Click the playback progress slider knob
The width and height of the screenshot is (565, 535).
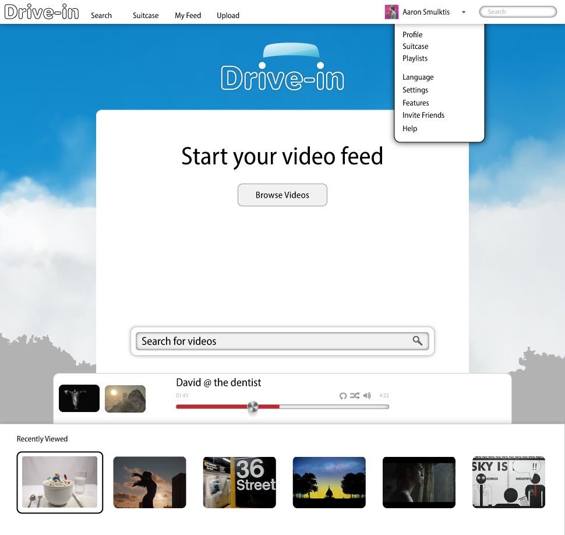click(252, 407)
